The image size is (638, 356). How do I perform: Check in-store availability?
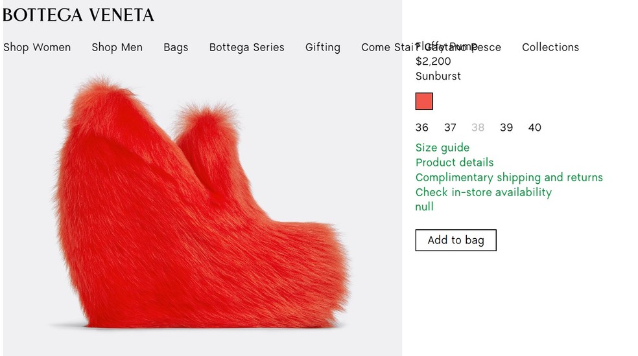click(x=483, y=192)
